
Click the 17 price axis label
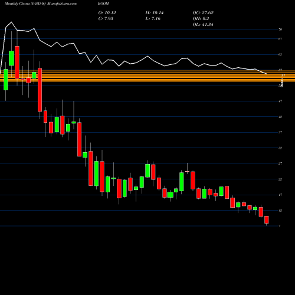pyautogui.click(x=280, y=195)
